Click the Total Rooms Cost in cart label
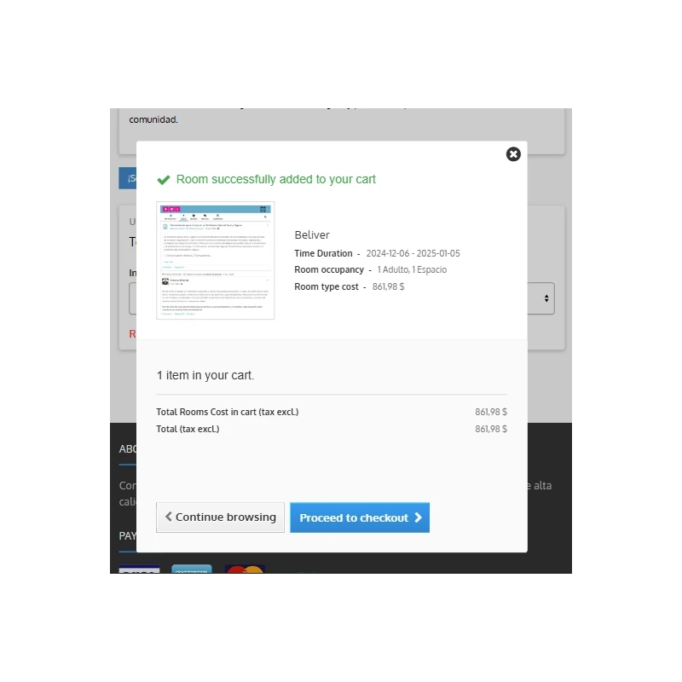 [x=228, y=412]
